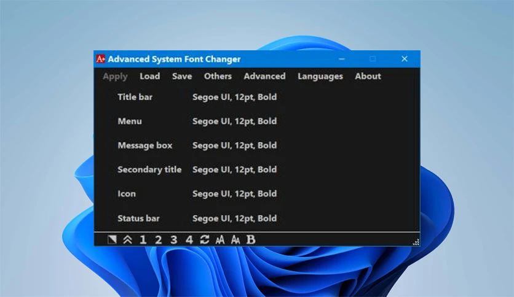Click the red A+ application icon

(x=100, y=59)
